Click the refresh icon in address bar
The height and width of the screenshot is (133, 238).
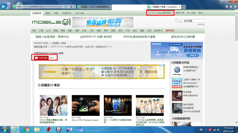coord(74,7)
